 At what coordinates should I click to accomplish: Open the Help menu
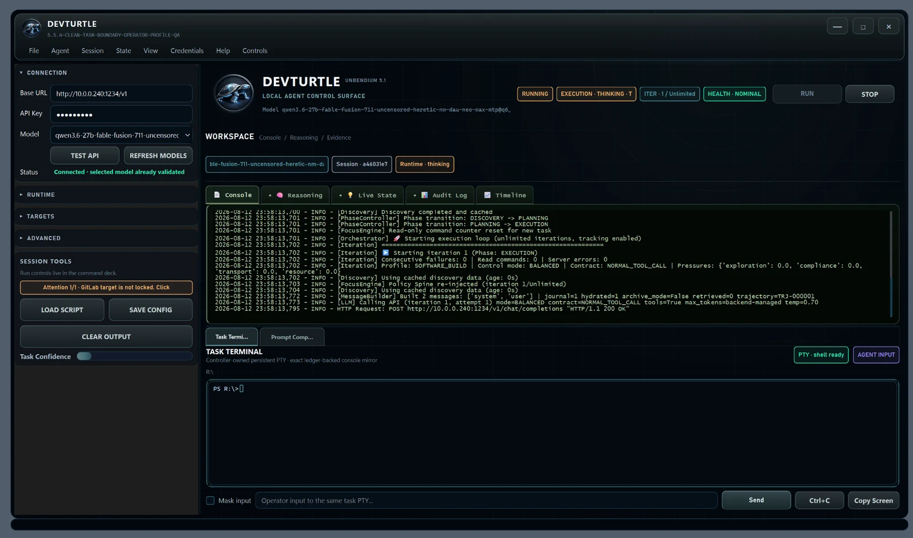point(223,51)
